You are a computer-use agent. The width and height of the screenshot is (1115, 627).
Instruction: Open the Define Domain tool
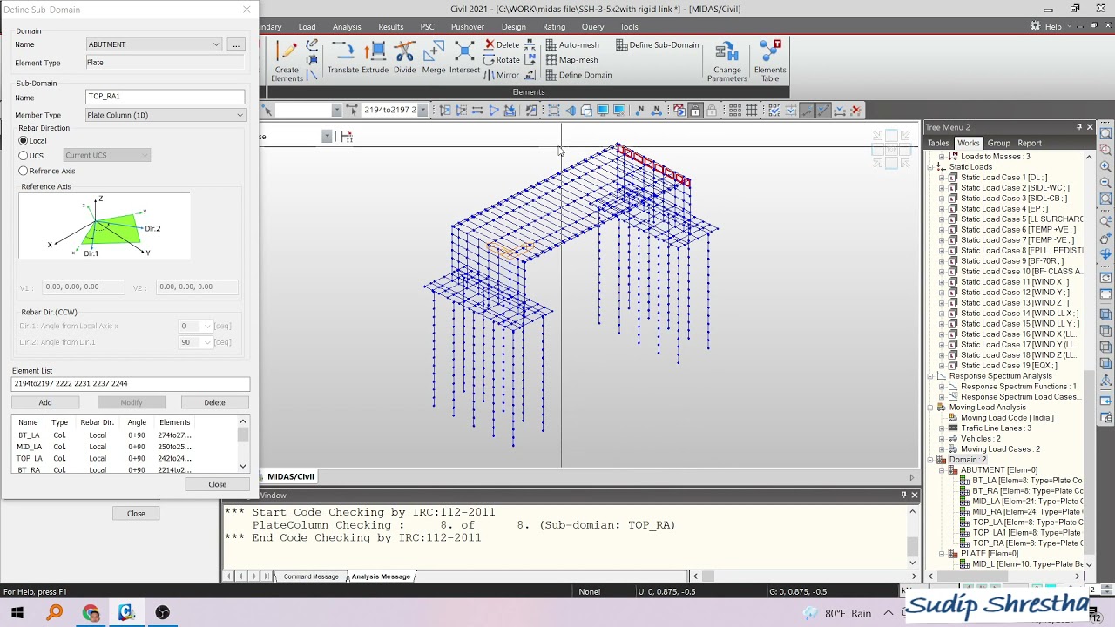tap(578, 75)
